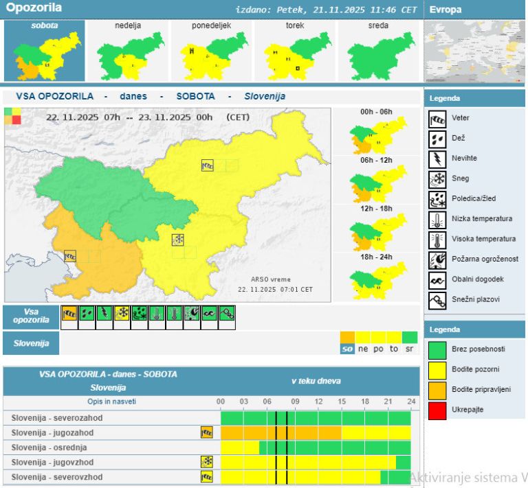Select the thunderstorm icon in Vsa opozorila row
The height and width of the screenshot is (488, 528).
pos(104,314)
